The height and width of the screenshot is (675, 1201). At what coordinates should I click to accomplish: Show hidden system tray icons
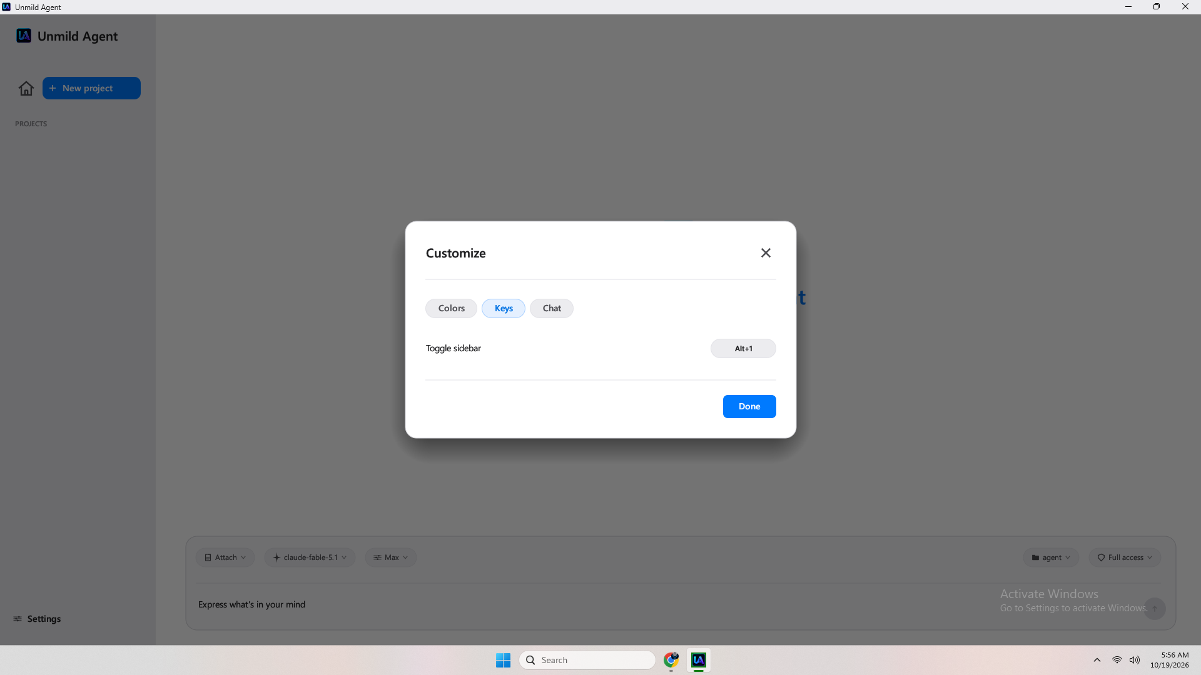[1097, 660]
